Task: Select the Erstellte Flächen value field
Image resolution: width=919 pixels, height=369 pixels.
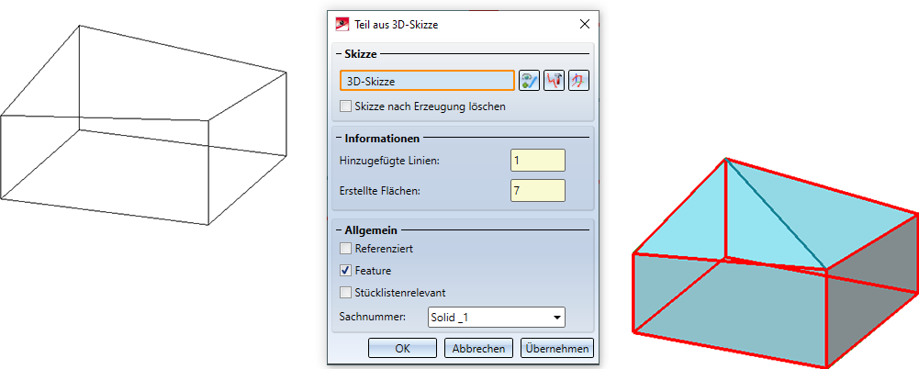Action: click(x=538, y=191)
